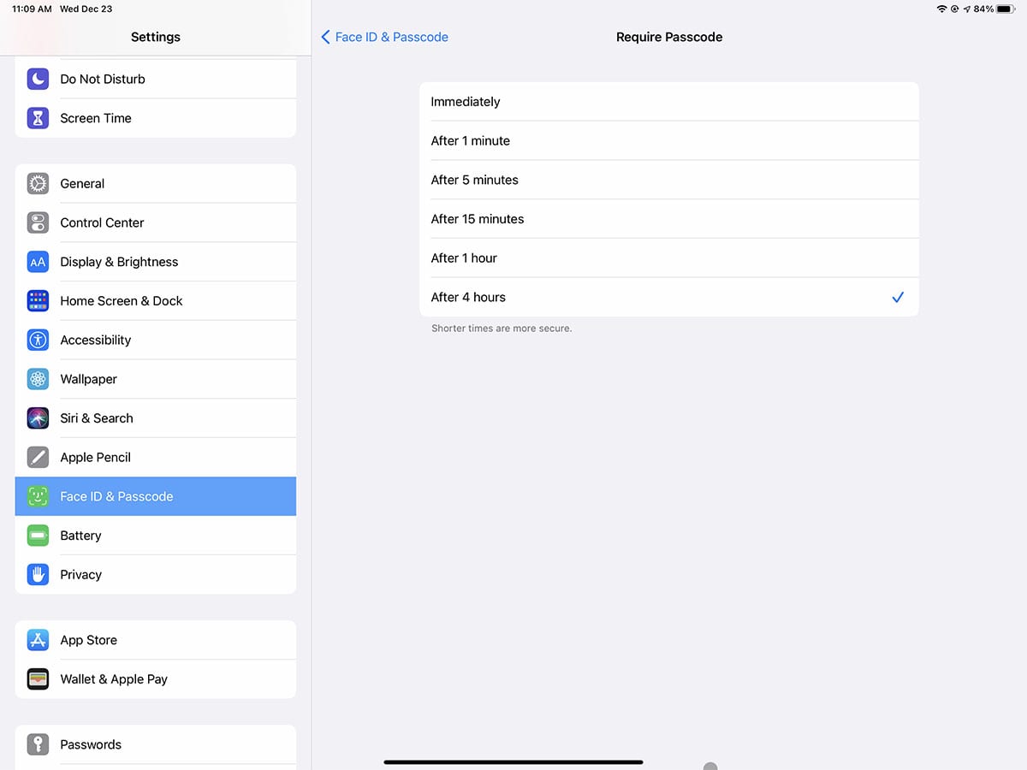Select After 1 hour option
1027x770 pixels.
669,258
